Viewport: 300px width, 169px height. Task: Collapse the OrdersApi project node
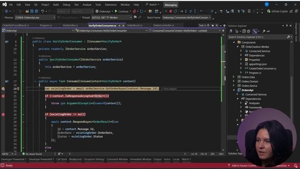tap(234, 90)
